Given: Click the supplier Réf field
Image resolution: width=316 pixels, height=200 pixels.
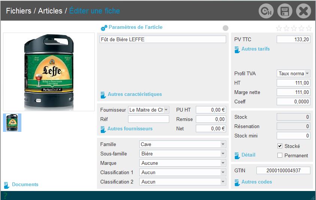Looking at the screenshot, I should (149, 119).
